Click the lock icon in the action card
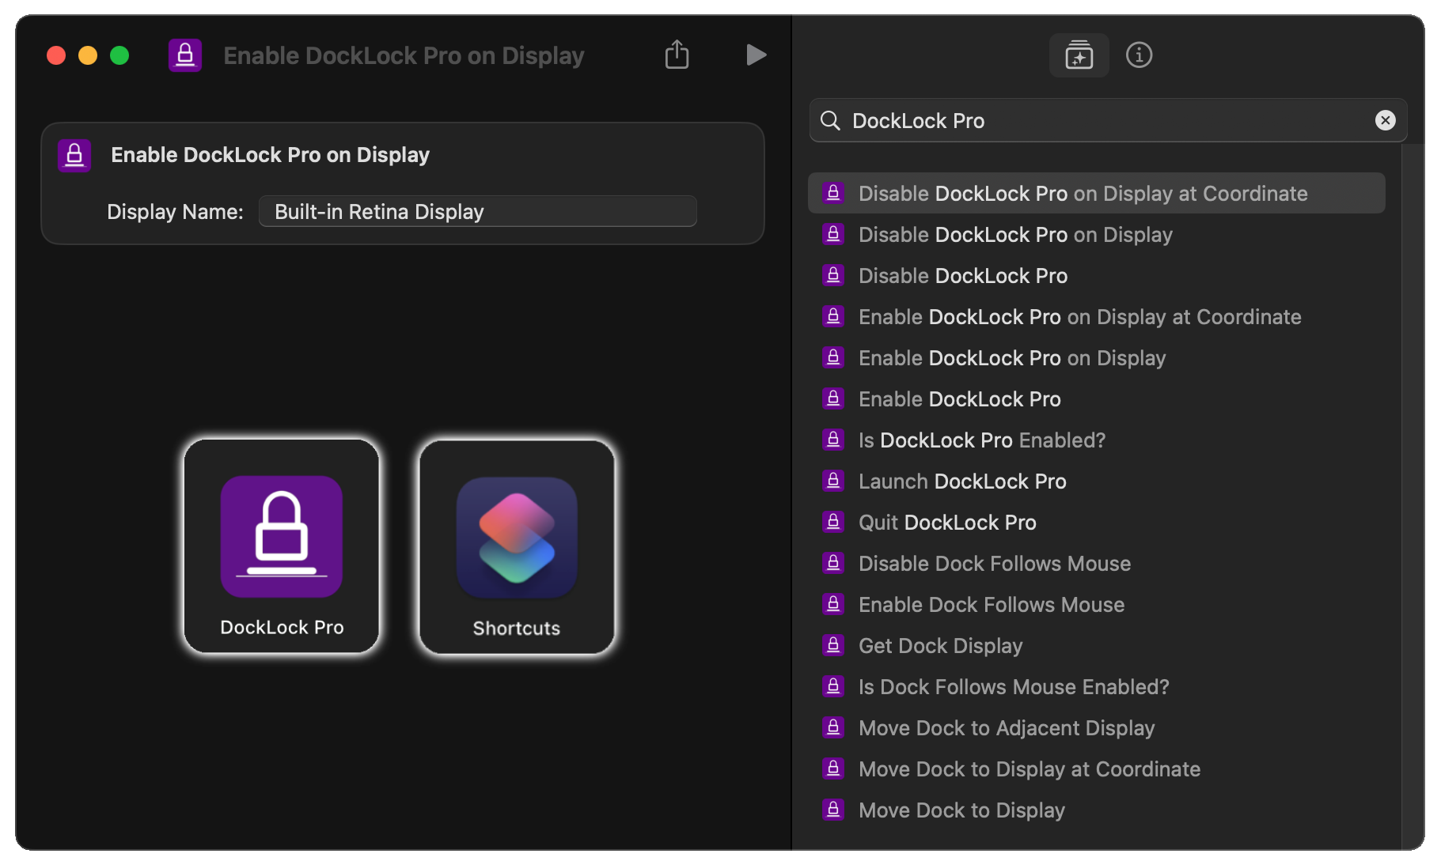This screenshot has width=1441, height=861. coord(74,155)
